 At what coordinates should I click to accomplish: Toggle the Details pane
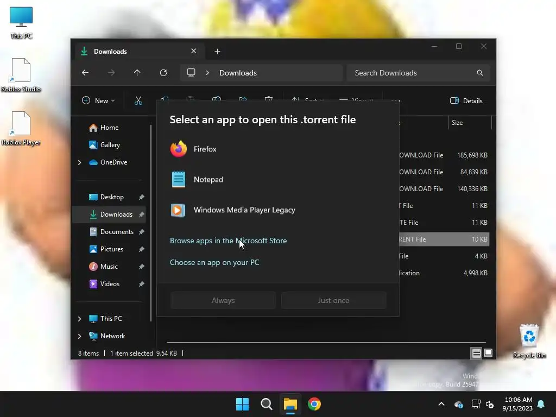(x=466, y=100)
